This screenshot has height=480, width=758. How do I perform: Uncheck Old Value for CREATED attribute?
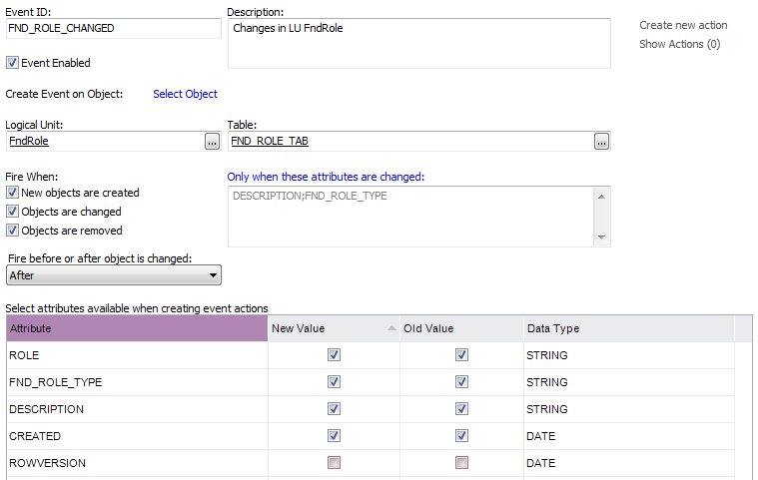[461, 436]
